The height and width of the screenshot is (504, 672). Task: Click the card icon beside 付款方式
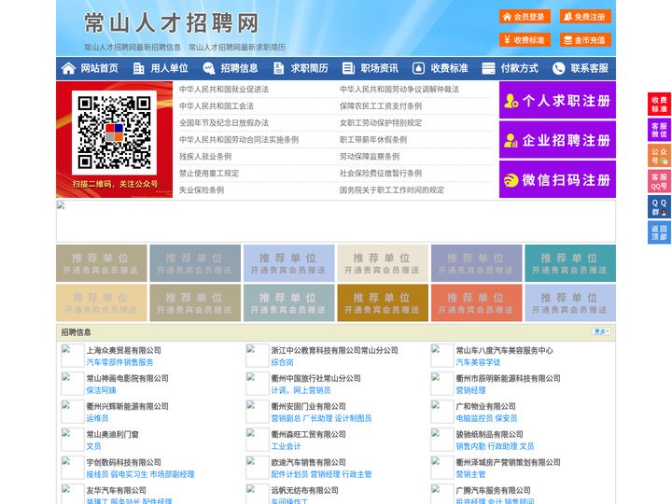pos(488,68)
